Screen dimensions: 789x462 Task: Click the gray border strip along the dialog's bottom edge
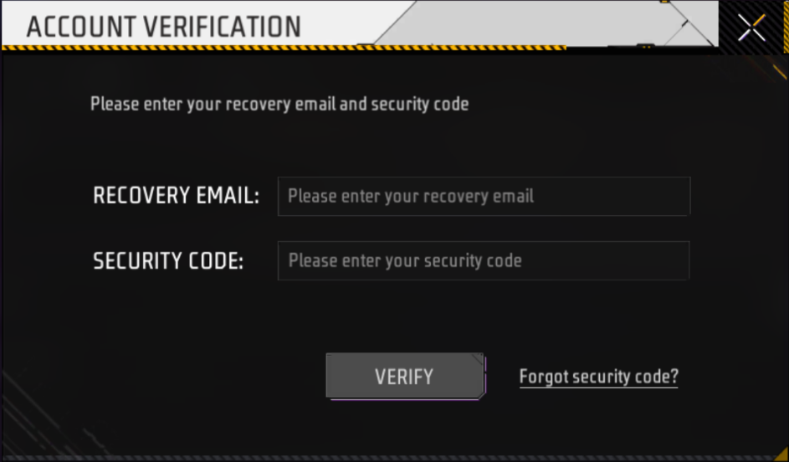(395, 459)
